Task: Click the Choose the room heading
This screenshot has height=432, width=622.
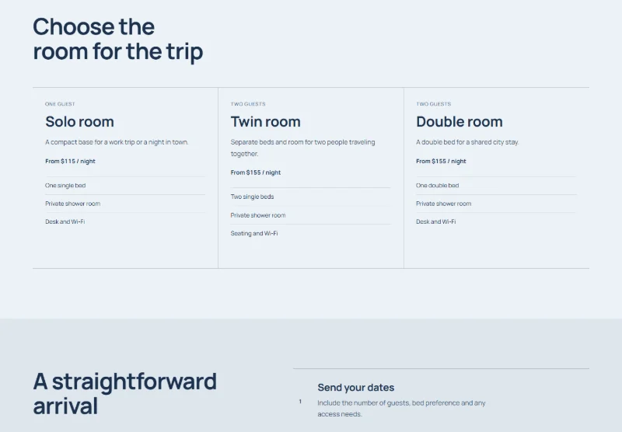Action: (118, 39)
